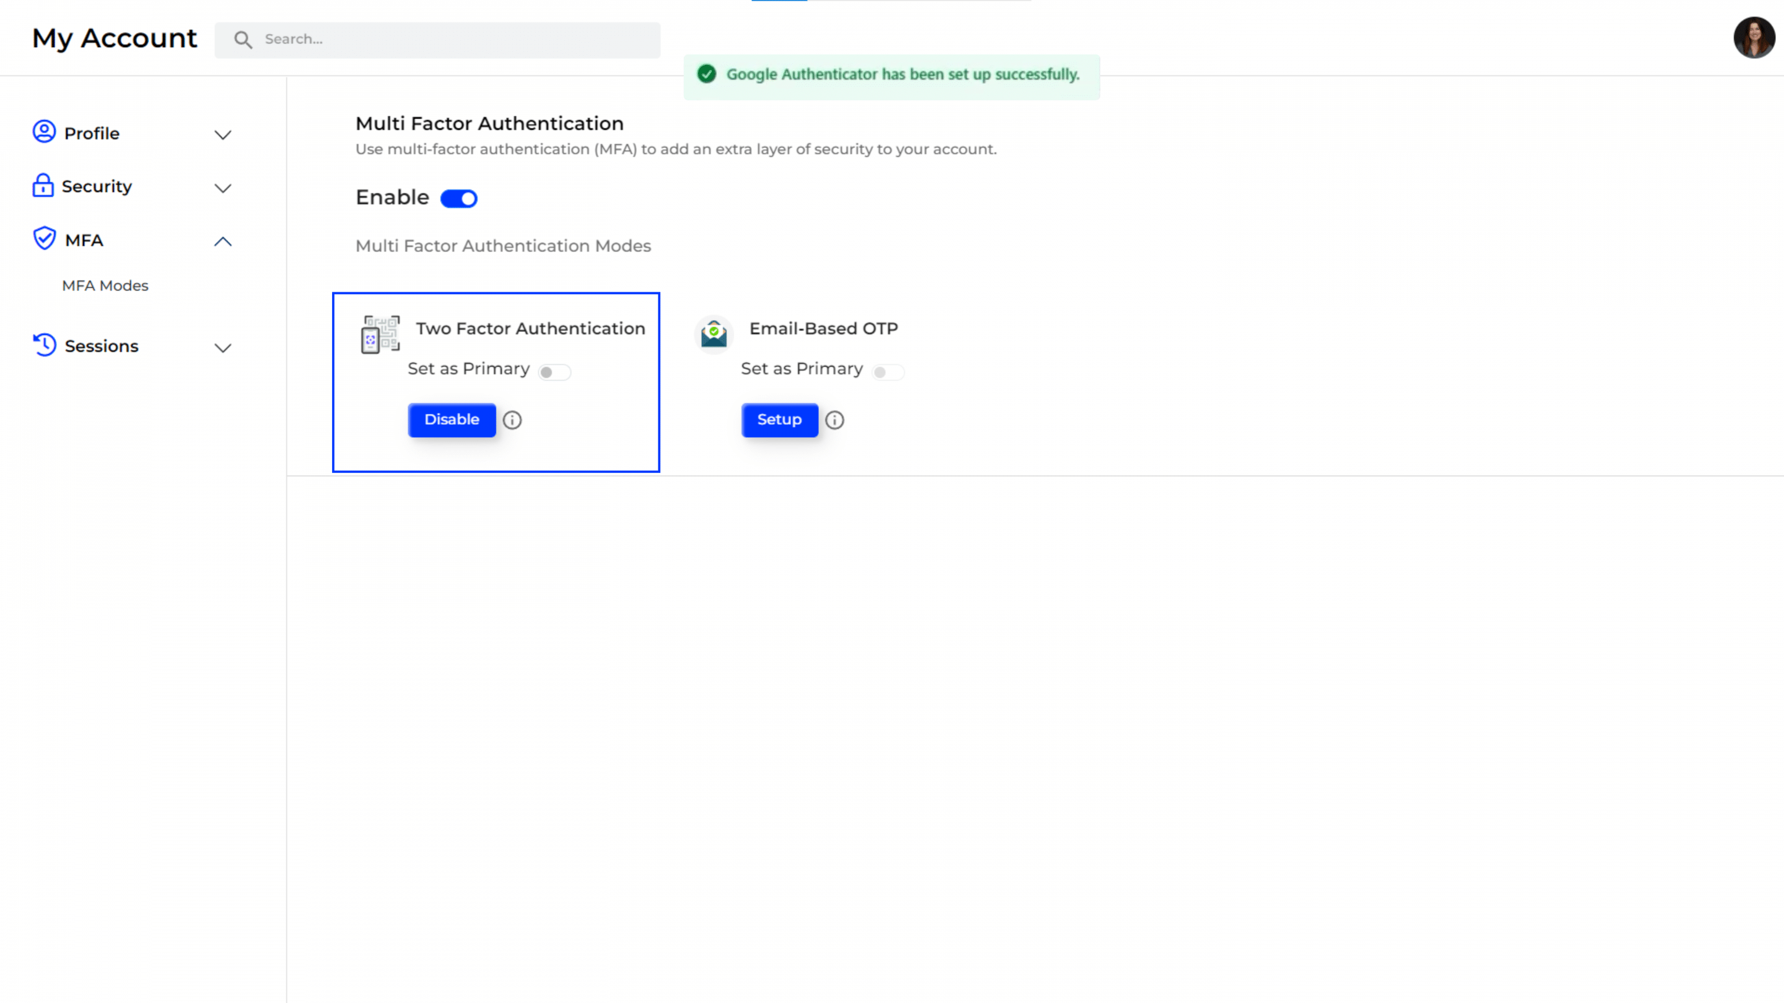Go to MFA Modes submenu
The image size is (1784, 1003).
tap(105, 286)
